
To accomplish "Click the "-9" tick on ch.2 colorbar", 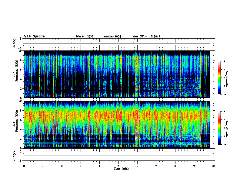I will [x=224, y=136].
